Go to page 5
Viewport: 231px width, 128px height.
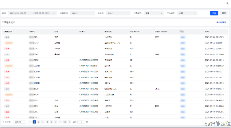pyautogui.click(x=51, y=122)
